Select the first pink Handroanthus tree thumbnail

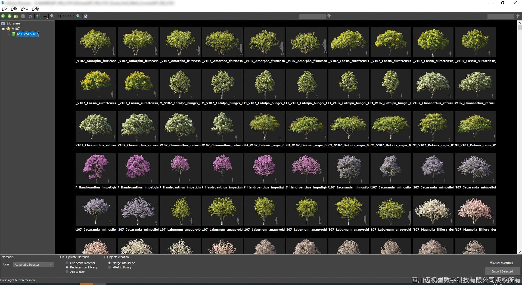(96, 169)
